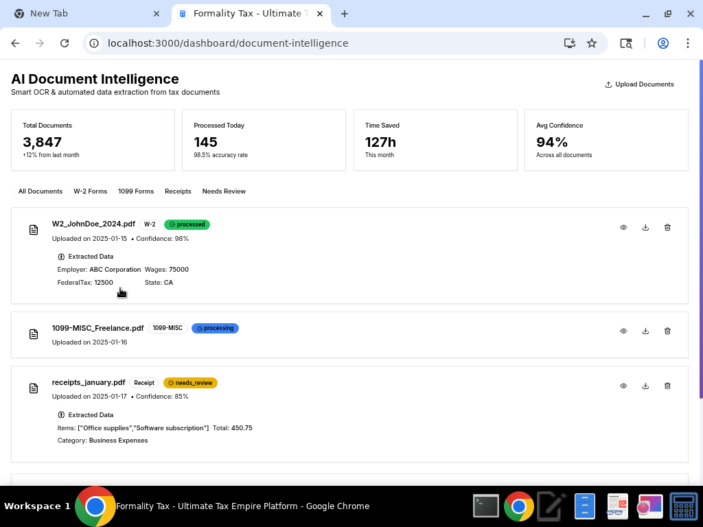Toggle preview eye on receipts_january.pdf
This screenshot has height=527, width=703.
click(623, 386)
